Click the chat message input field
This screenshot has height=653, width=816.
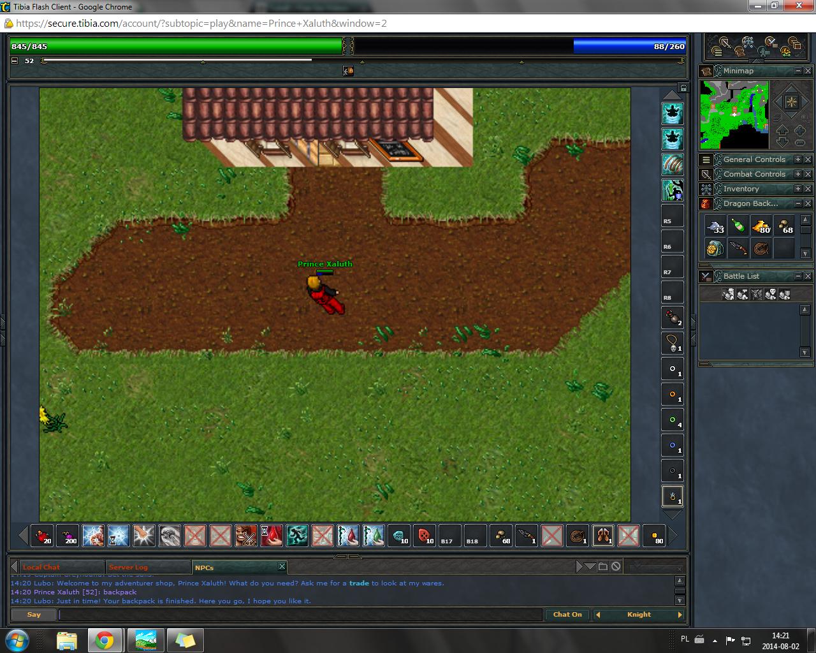point(300,615)
